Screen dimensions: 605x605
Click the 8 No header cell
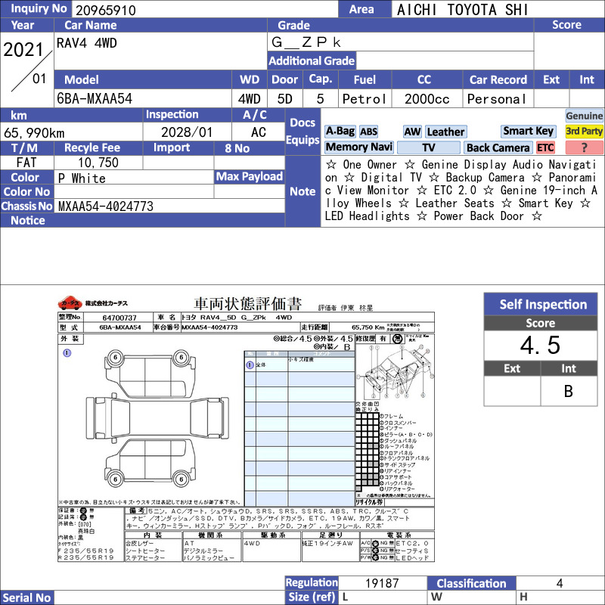pos(250,147)
